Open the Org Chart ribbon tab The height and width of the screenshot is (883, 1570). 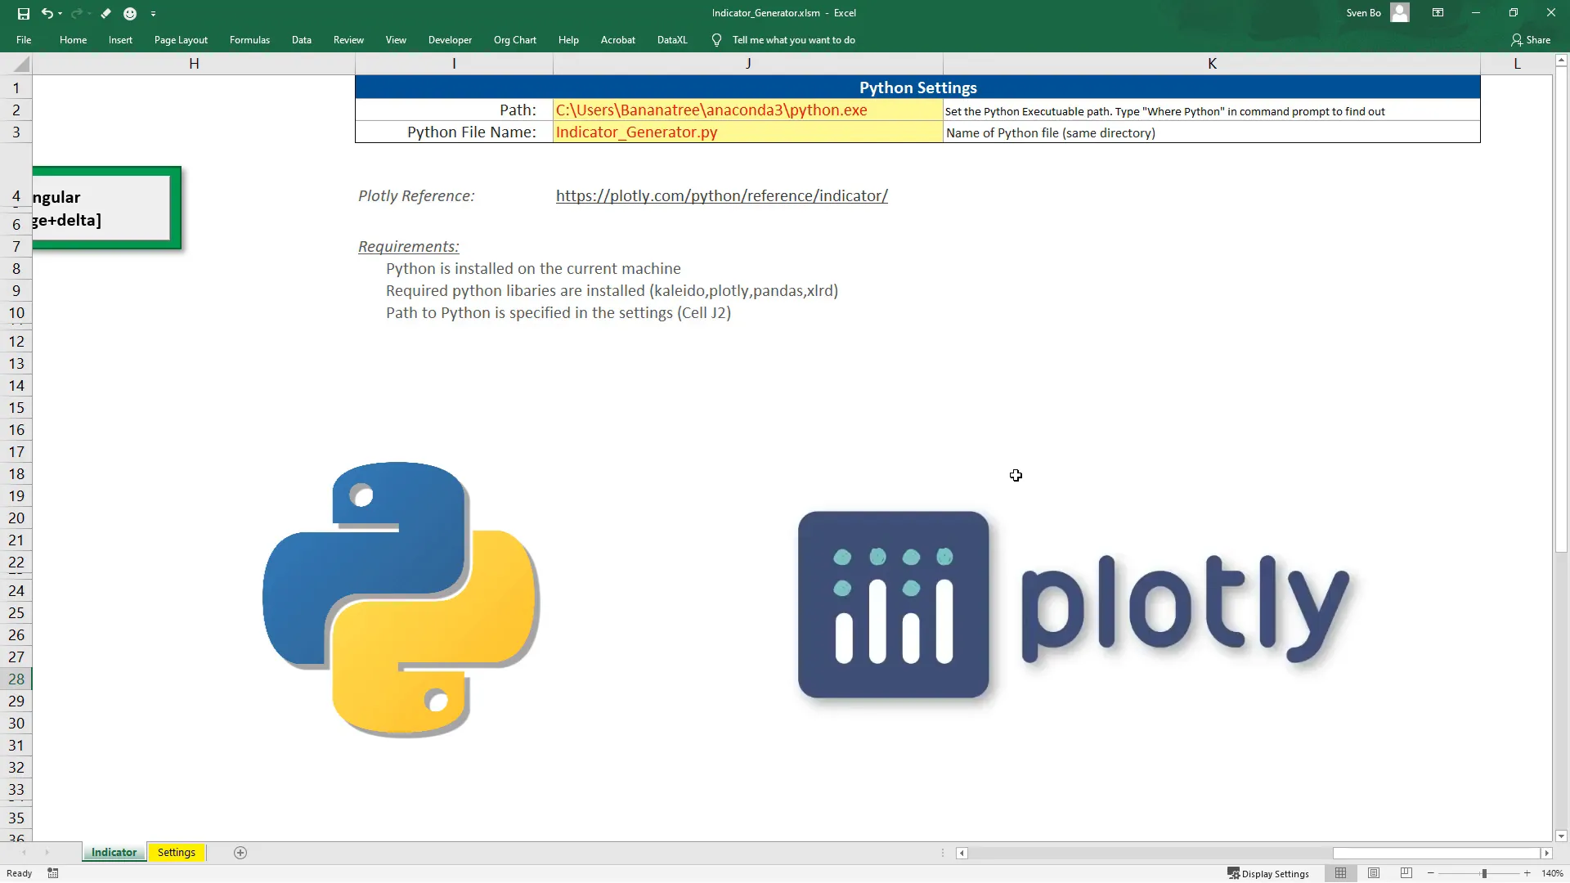click(x=514, y=39)
